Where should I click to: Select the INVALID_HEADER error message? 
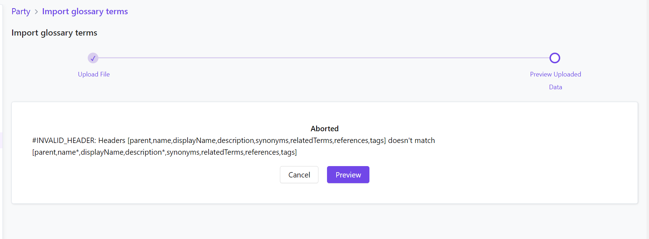click(233, 140)
